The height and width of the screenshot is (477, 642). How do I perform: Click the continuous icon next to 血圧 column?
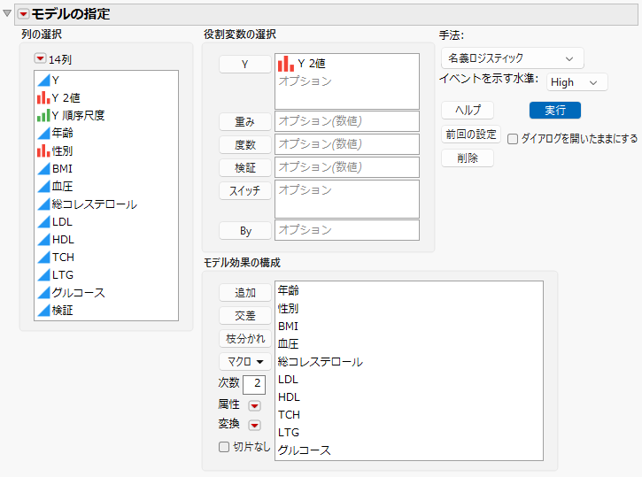click(x=43, y=186)
